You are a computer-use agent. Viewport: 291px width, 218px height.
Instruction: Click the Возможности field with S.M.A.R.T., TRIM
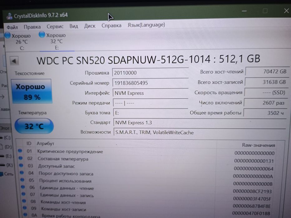click(x=200, y=132)
